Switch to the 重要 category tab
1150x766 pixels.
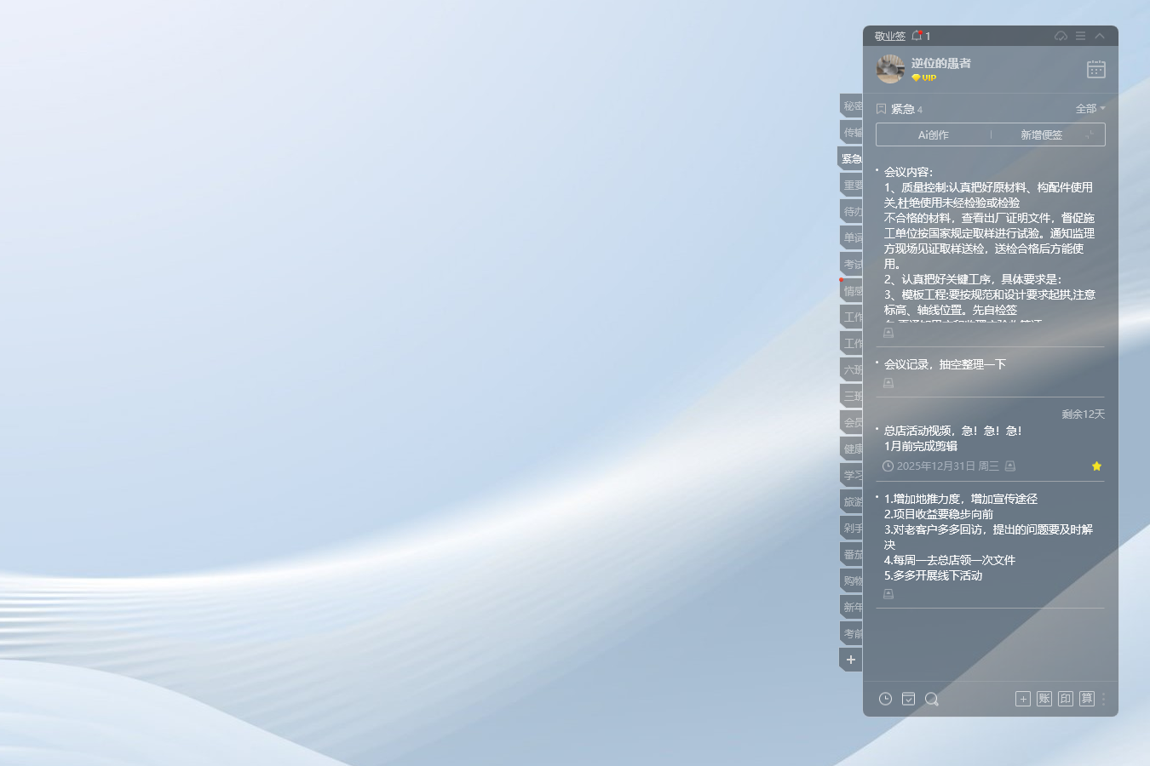coord(850,185)
